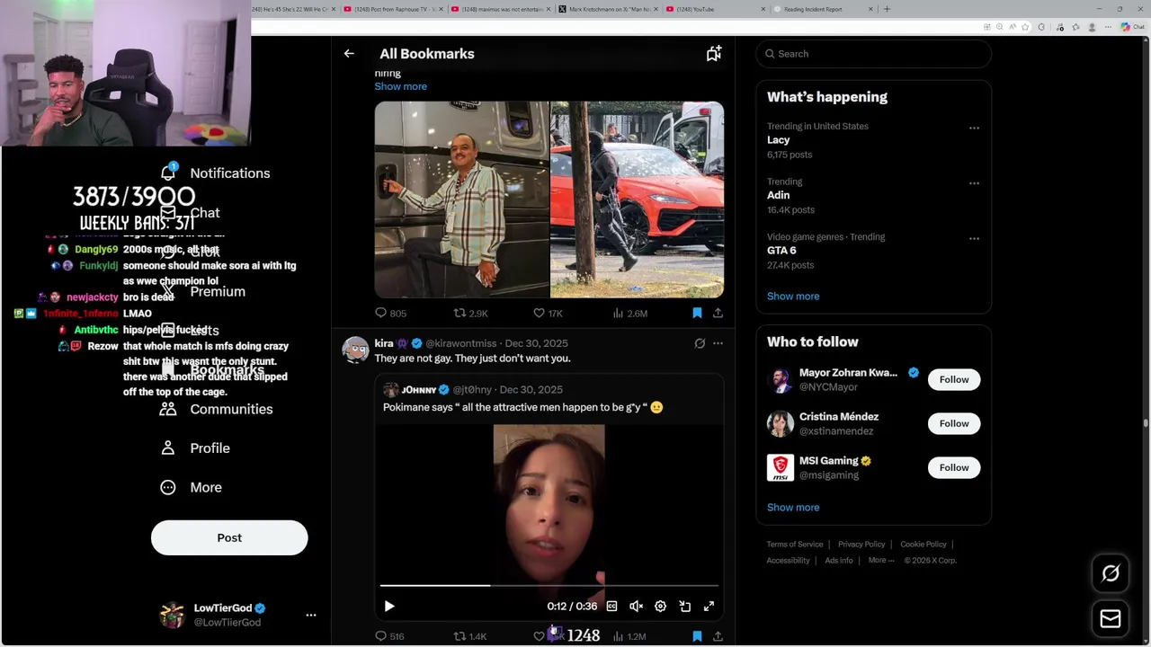Like the post with 17K likes
Image resolution: width=1151 pixels, height=647 pixels.
point(548,313)
